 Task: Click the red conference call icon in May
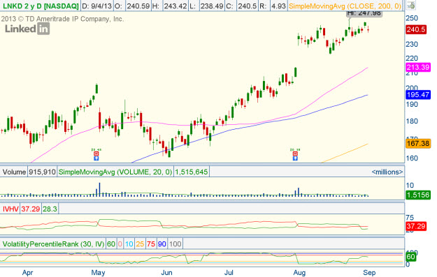pos(96,154)
